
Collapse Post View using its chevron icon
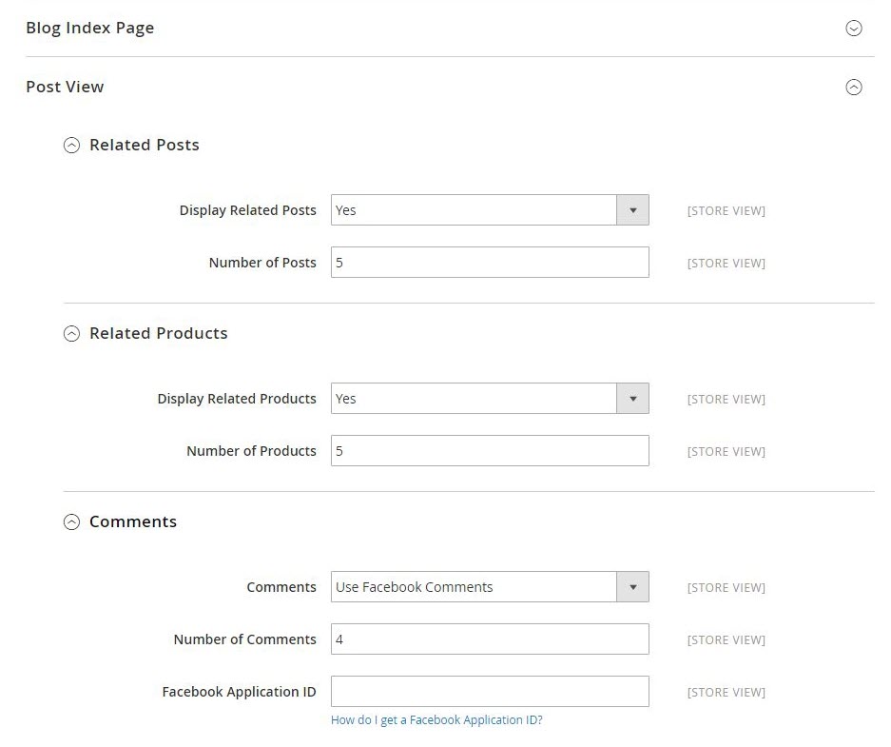pos(853,88)
